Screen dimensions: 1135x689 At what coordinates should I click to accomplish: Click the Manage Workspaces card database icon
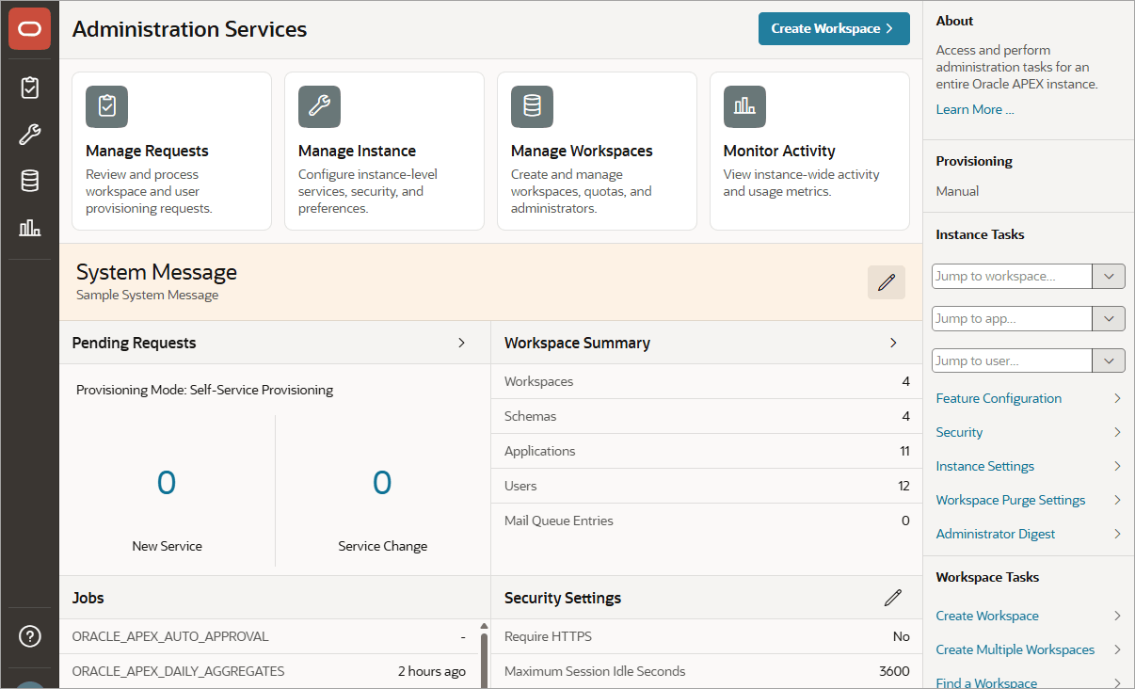pos(532,106)
